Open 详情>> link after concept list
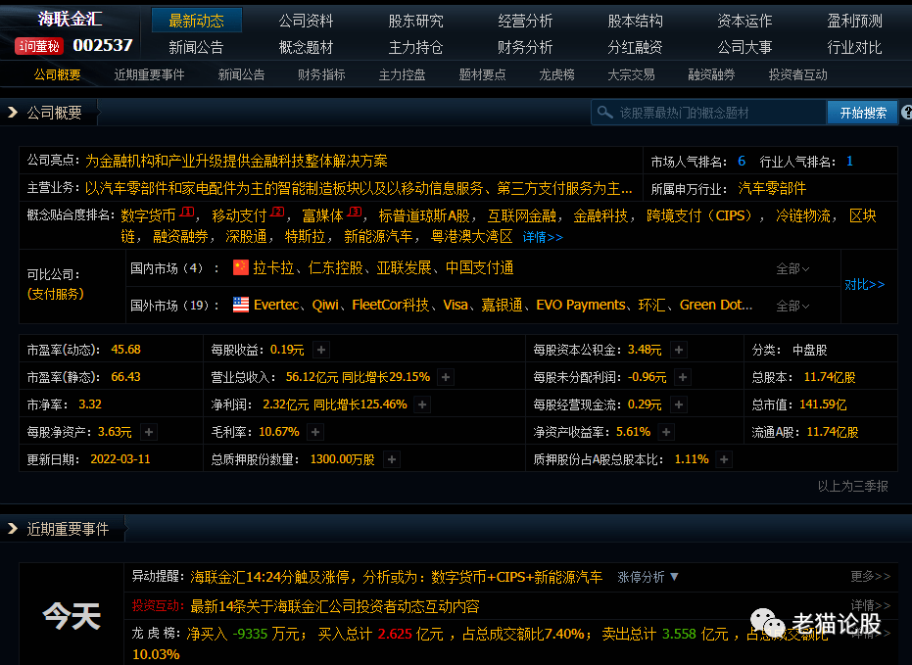 point(543,237)
